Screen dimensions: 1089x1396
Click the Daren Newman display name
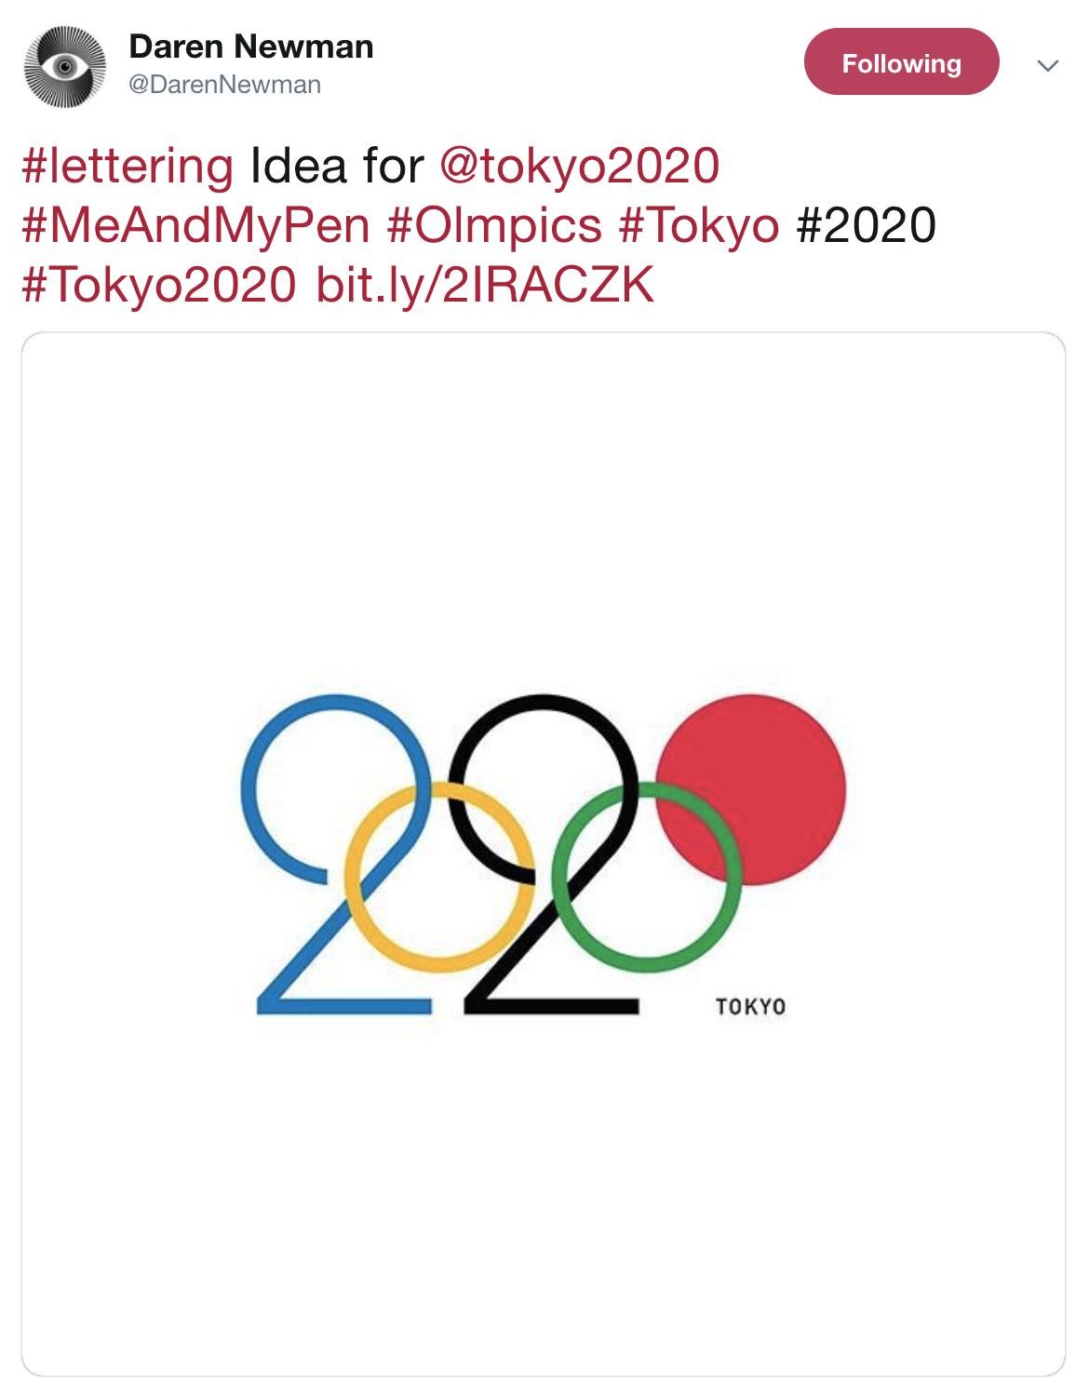click(251, 47)
